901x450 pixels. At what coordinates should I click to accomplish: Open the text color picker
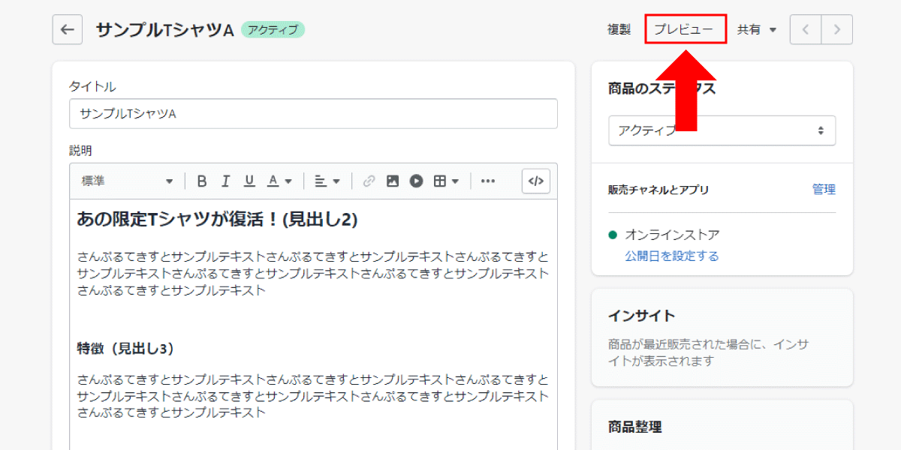[x=279, y=181]
